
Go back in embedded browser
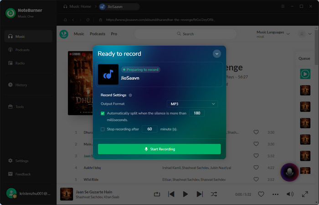click(x=73, y=20)
